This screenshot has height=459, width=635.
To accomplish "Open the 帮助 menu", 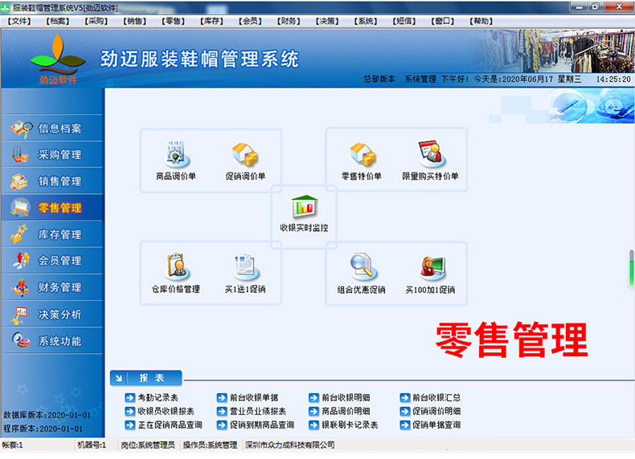I will point(481,21).
